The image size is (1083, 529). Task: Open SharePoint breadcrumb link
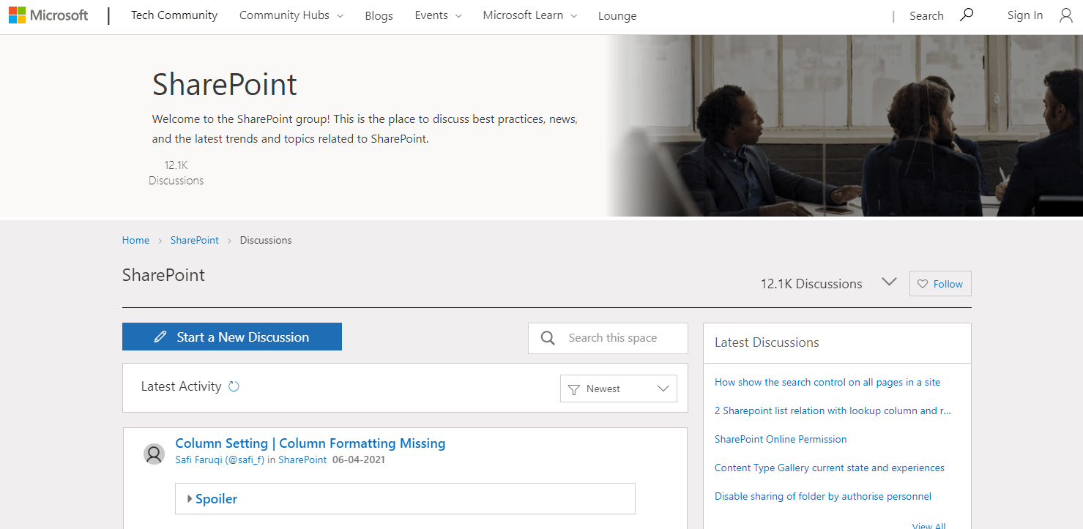195,240
